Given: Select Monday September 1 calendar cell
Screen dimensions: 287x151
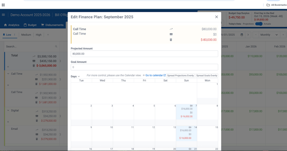Looking at the screenshot, I should click(x=207, y=93).
